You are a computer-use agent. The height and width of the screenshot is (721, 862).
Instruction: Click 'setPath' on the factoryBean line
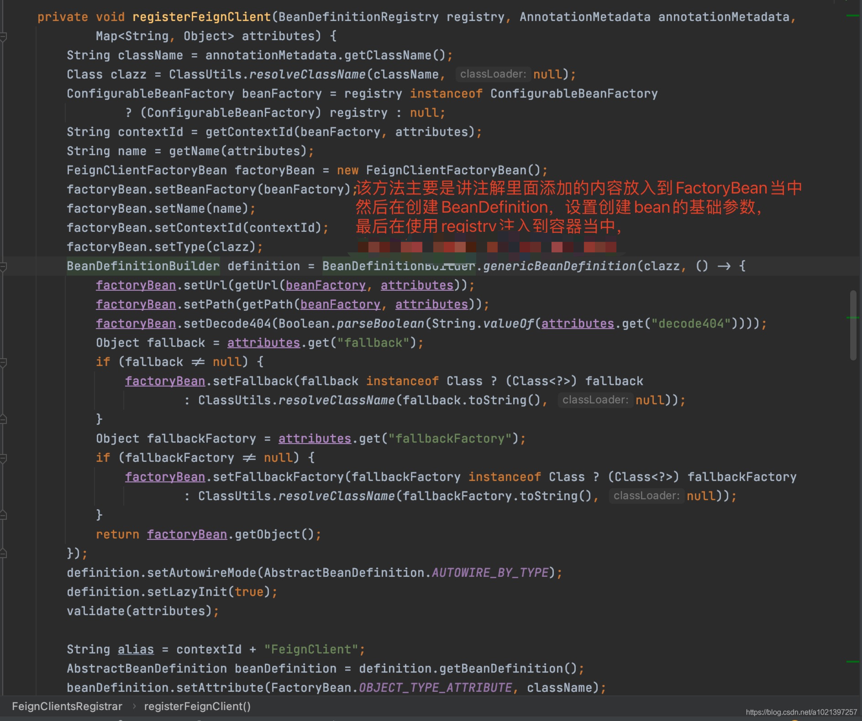tap(209, 304)
